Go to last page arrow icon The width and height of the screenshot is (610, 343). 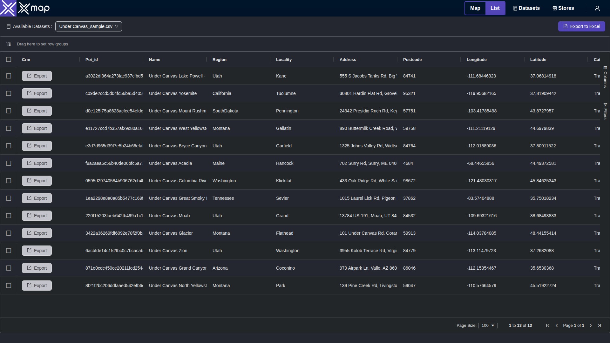[600, 326]
